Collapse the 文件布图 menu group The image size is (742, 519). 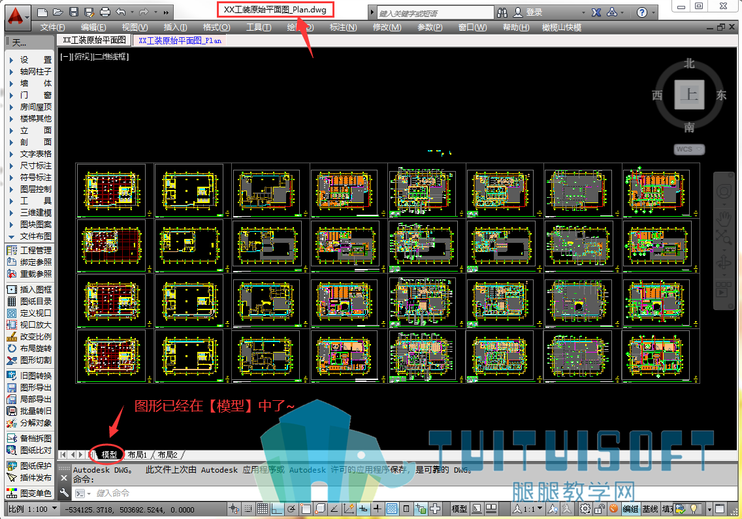pyautogui.click(x=30, y=236)
